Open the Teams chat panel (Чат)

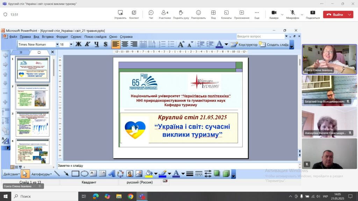tap(151, 14)
